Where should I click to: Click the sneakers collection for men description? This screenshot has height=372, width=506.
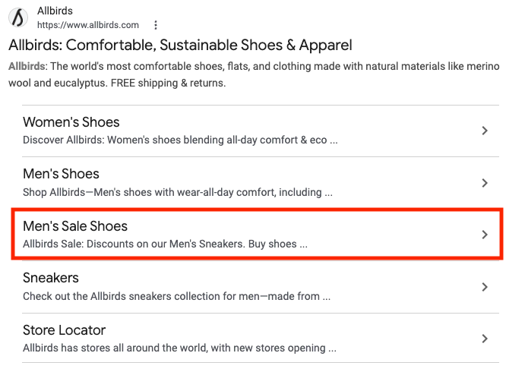180,296
